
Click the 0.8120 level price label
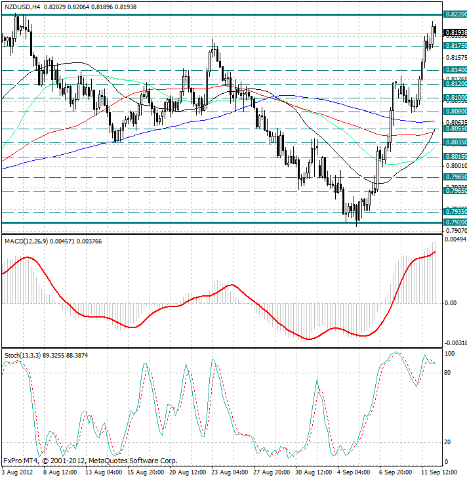[x=455, y=84]
